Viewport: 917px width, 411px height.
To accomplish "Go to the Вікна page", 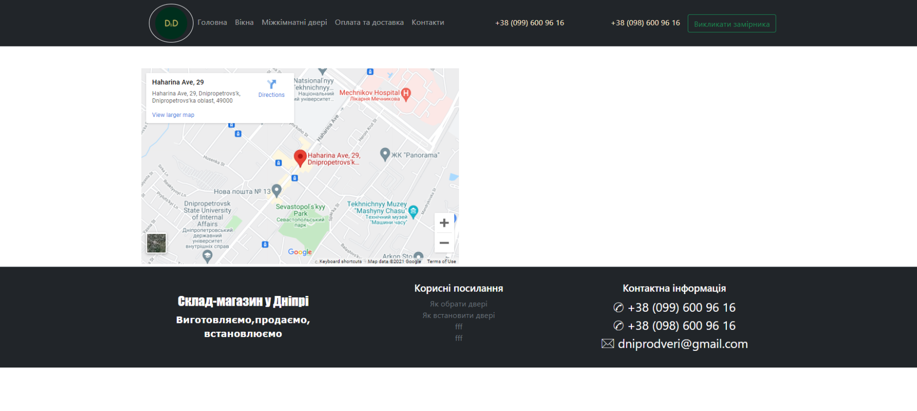I will 244,23.
